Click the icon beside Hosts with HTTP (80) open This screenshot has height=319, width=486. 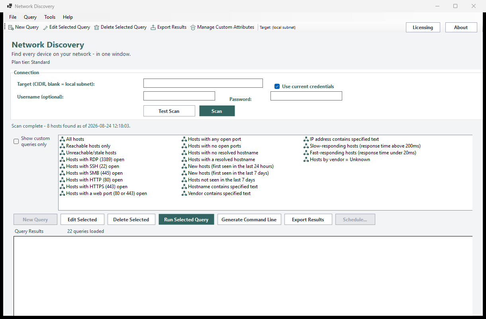[x=63, y=180]
